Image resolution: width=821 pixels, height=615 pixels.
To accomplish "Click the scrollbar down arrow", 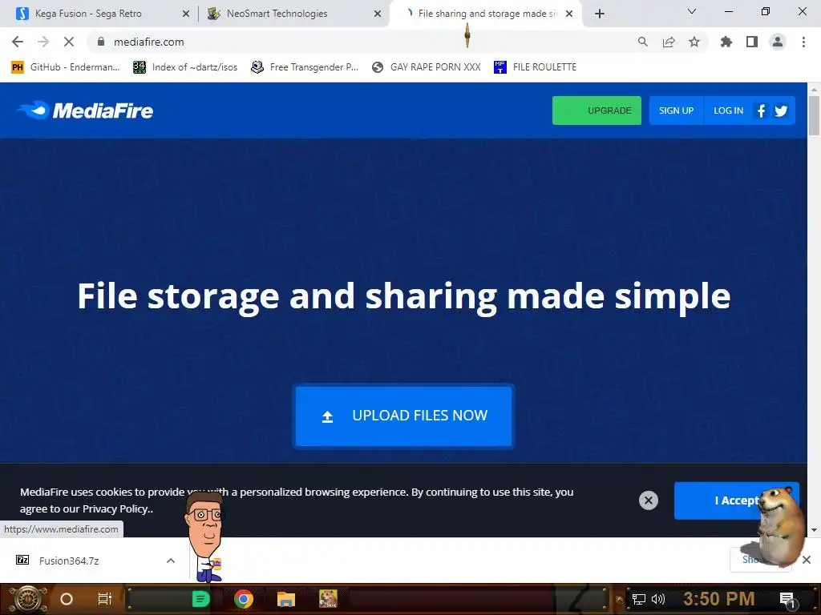I will 814,530.
